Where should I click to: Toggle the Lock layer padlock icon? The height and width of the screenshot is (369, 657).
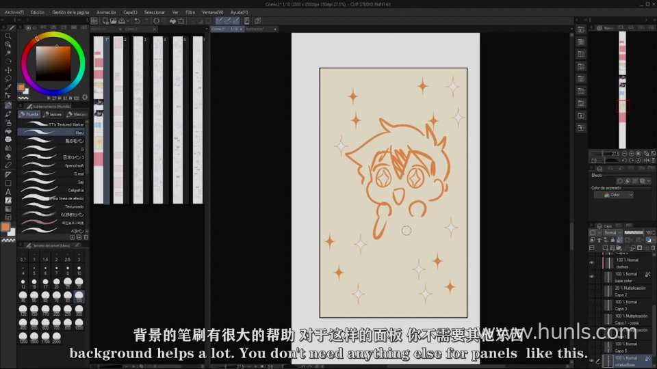point(613,240)
